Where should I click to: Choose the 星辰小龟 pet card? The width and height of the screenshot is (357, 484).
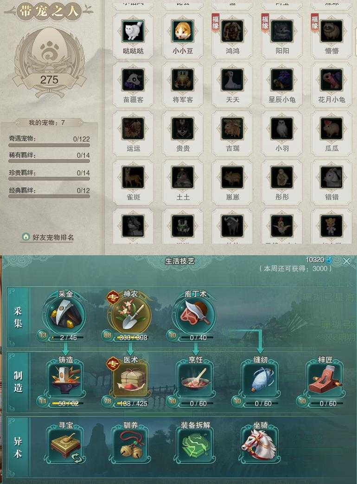click(282, 84)
